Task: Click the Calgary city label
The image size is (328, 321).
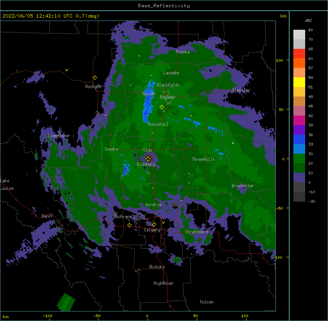Action: (152, 230)
